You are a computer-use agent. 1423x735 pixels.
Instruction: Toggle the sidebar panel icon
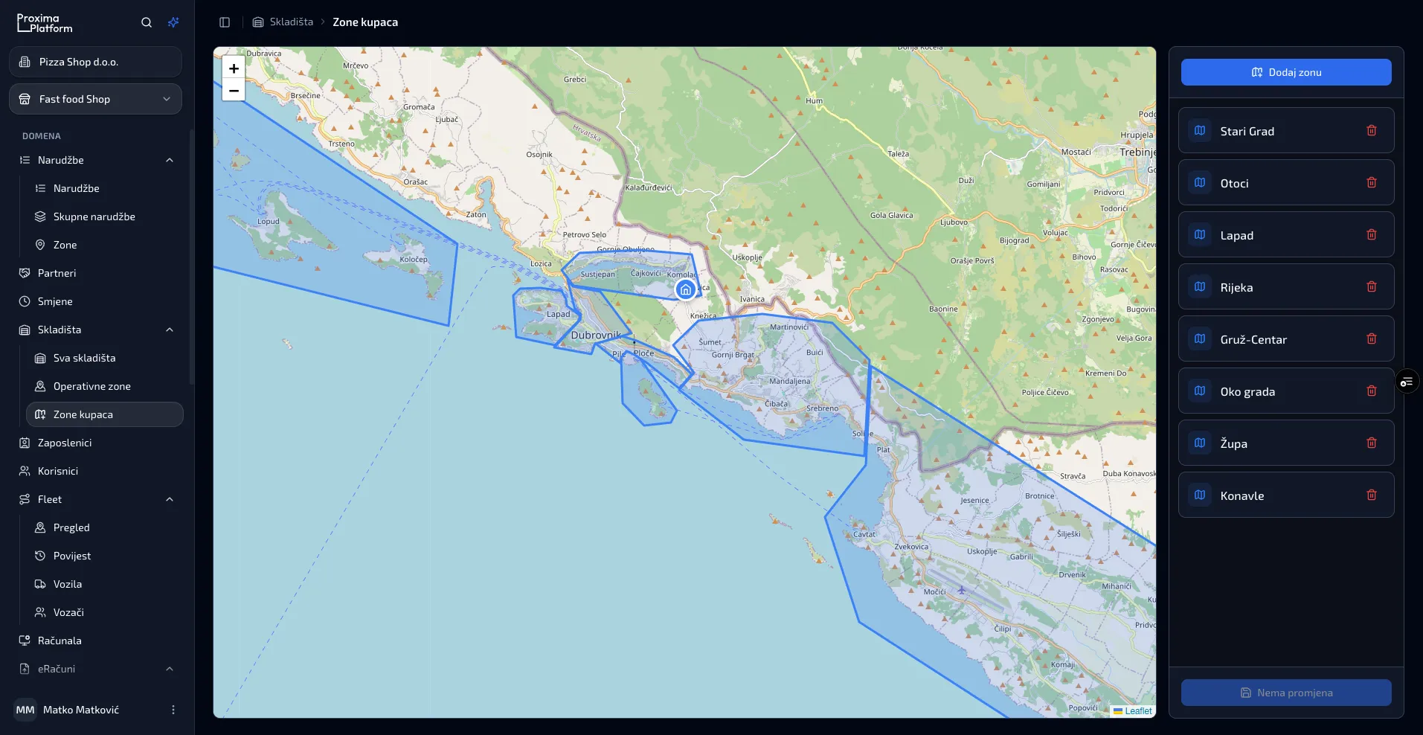click(225, 22)
